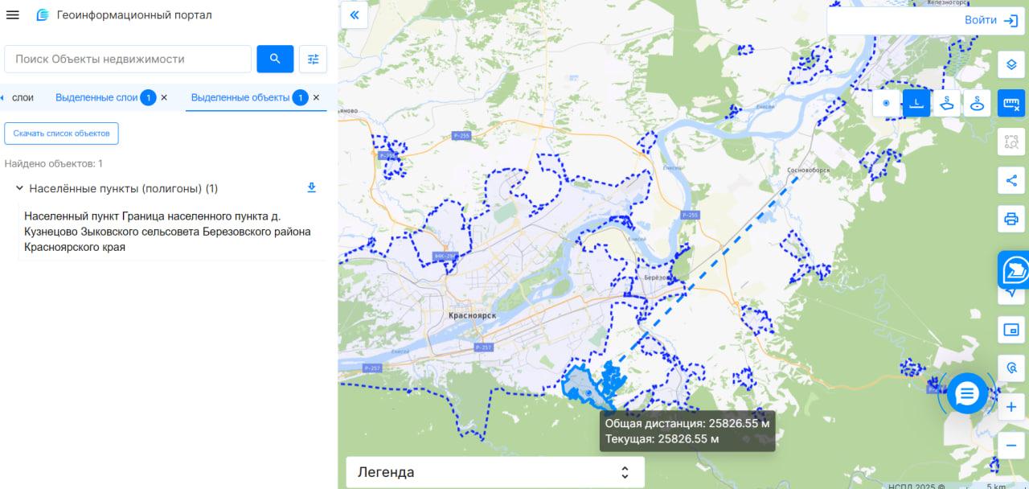Toggle the line length measurement tool

pos(916,103)
